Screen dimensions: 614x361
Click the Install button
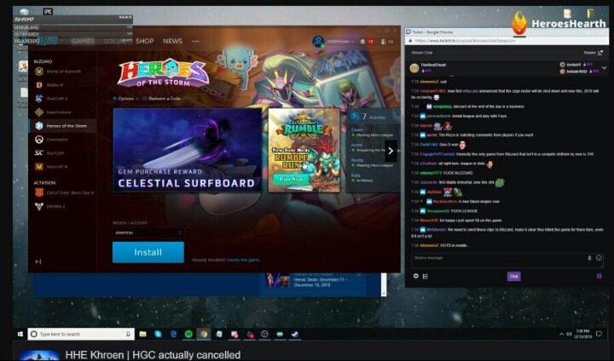[148, 252]
